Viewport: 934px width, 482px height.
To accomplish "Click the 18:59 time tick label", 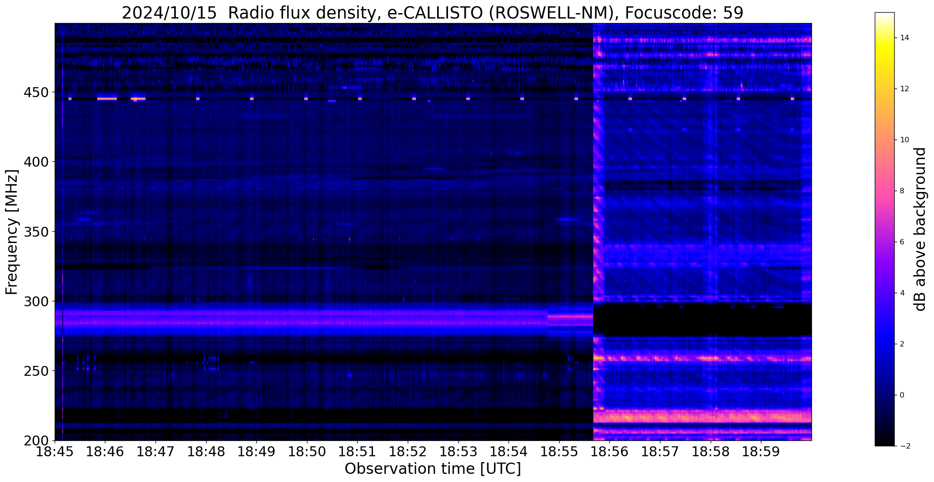I will pyautogui.click(x=761, y=452).
